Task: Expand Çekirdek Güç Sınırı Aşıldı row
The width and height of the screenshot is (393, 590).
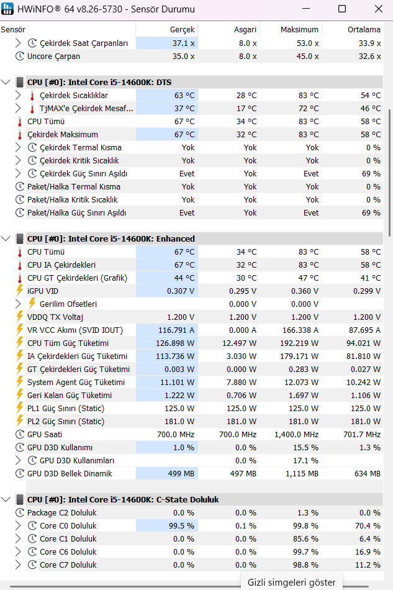Action: (x=18, y=174)
